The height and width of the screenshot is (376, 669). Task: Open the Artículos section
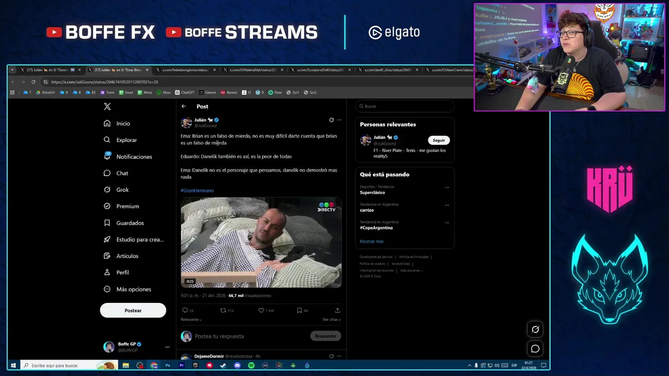click(x=121, y=256)
